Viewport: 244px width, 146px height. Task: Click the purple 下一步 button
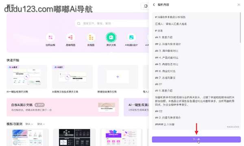tap(196, 140)
